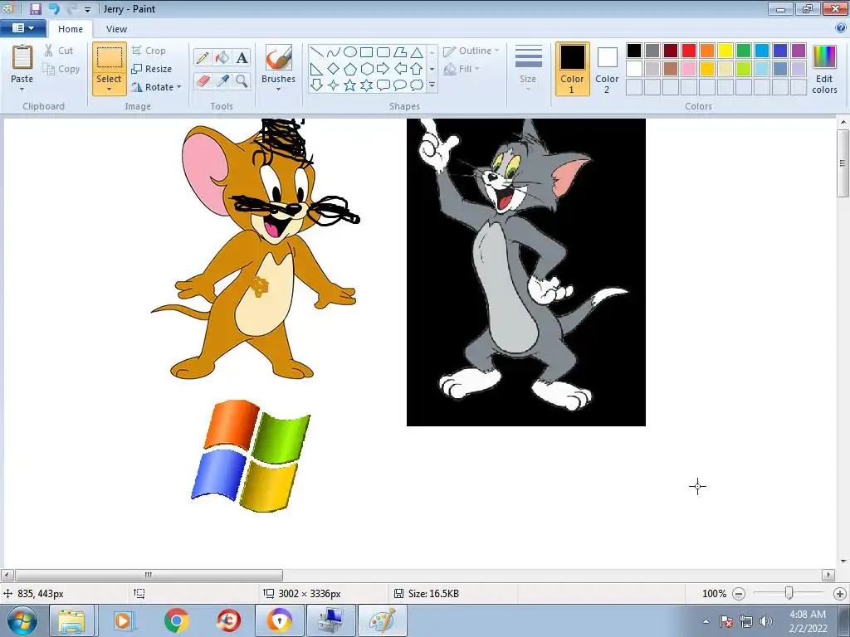
Task: Open the shape Fill dropdown
Action: (462, 69)
